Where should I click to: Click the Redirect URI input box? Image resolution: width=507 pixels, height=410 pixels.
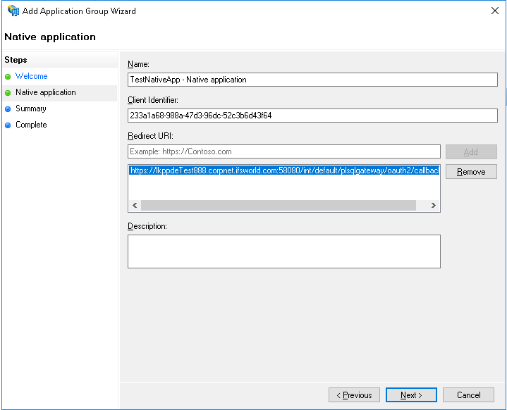pos(283,151)
